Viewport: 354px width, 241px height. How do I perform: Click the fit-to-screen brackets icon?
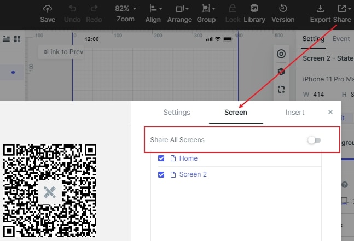pyautogui.click(x=281, y=90)
